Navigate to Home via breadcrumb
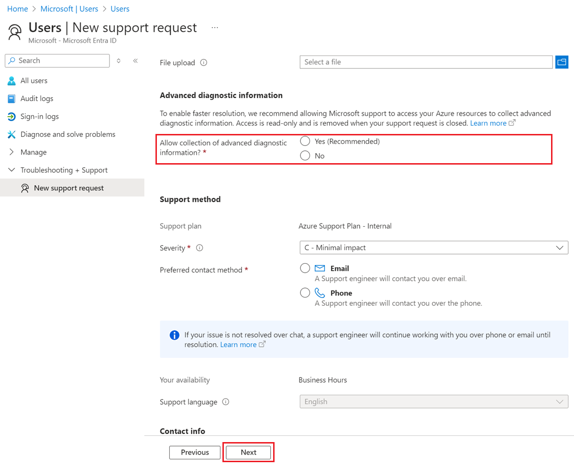574x466 pixels. click(17, 9)
